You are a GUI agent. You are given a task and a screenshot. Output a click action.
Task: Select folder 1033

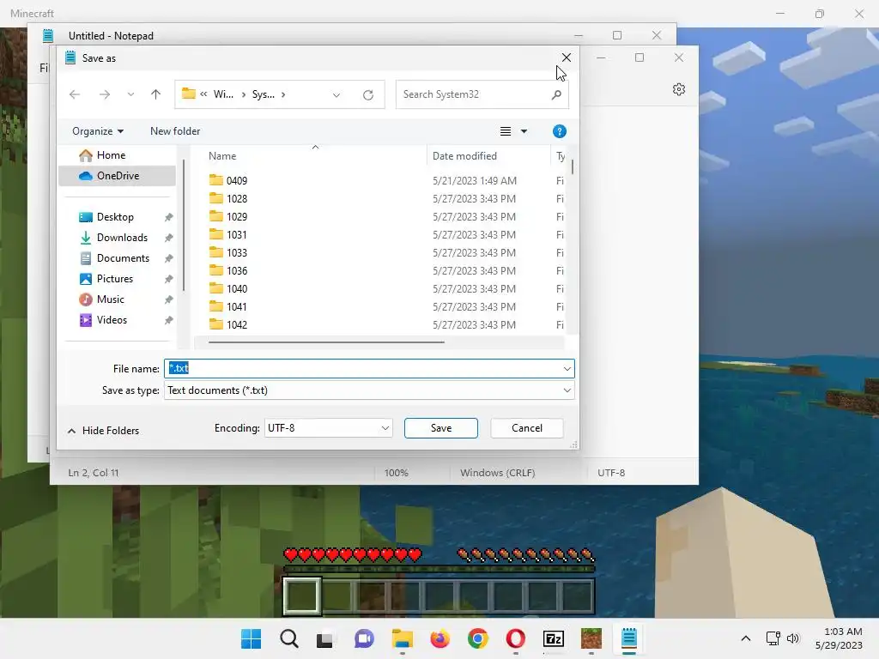tap(228, 253)
